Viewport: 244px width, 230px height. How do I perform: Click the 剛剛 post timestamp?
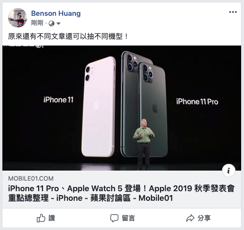(x=37, y=23)
